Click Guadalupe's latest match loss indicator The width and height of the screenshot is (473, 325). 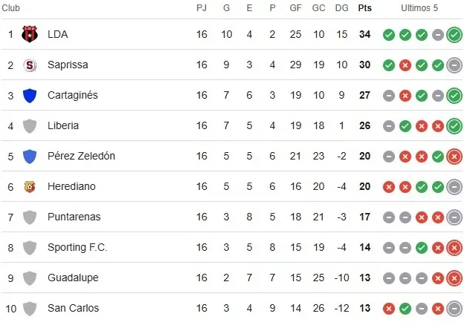pos(454,278)
